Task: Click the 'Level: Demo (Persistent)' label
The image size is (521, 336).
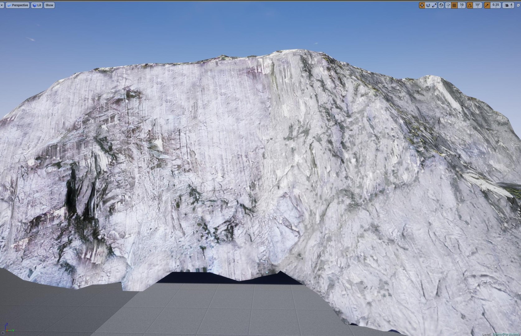Action: pyautogui.click(x=501, y=334)
